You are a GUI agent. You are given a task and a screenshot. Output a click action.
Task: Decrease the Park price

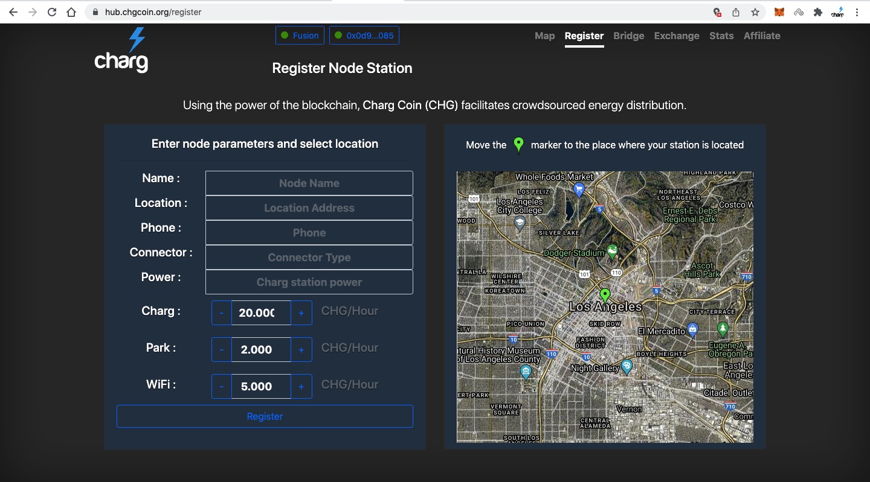point(222,350)
